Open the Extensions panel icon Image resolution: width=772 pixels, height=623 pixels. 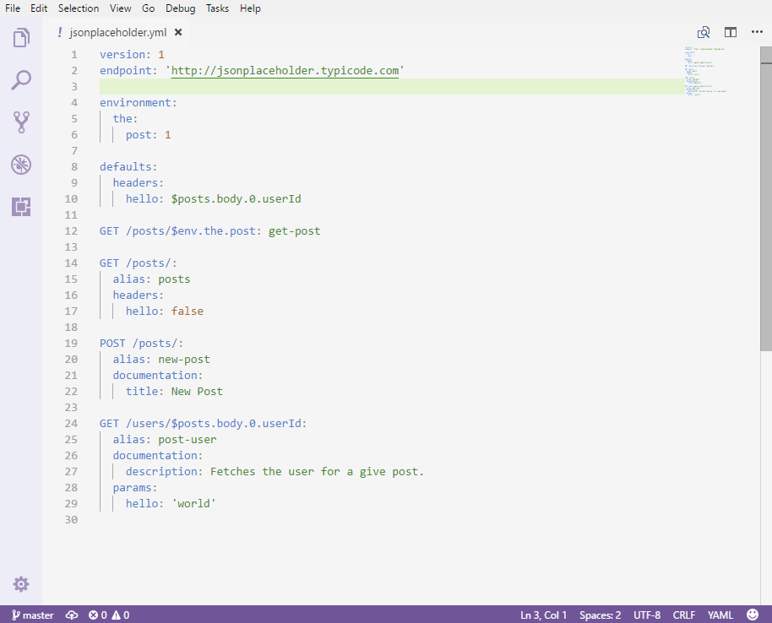coord(21,206)
